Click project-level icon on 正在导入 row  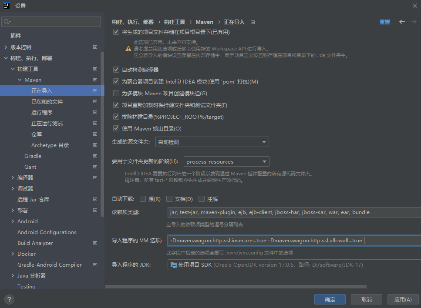coord(95,90)
